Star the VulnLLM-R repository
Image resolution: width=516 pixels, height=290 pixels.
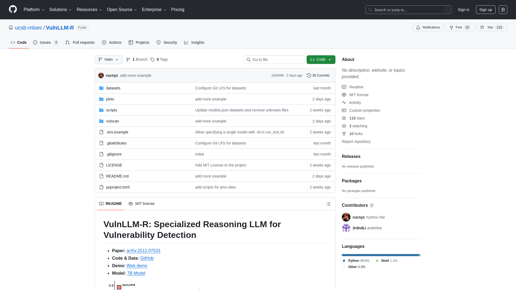click(491, 27)
